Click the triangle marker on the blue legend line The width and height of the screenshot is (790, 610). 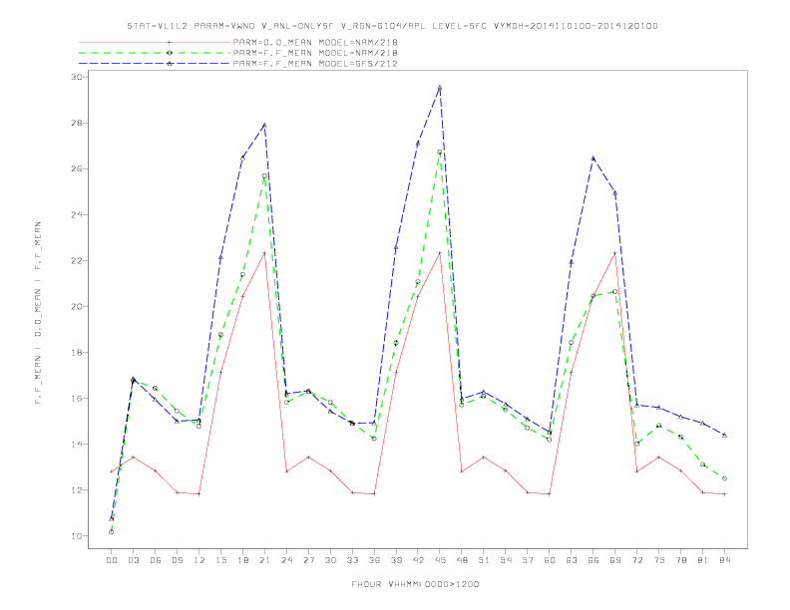click(170, 64)
